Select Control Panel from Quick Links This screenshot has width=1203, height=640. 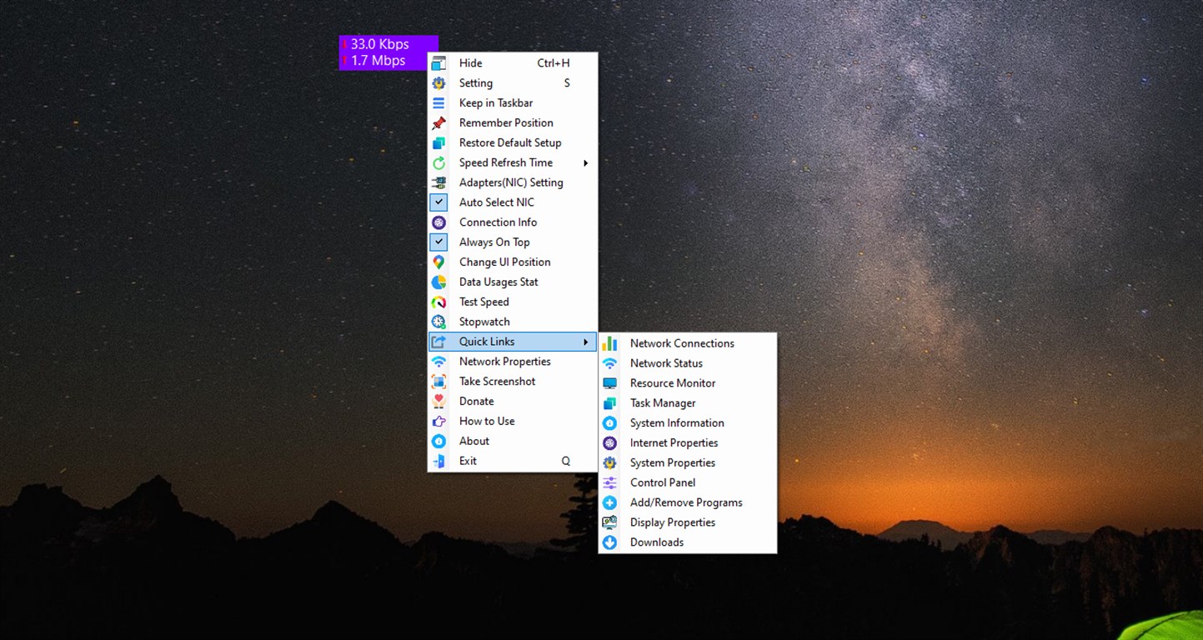tap(663, 482)
